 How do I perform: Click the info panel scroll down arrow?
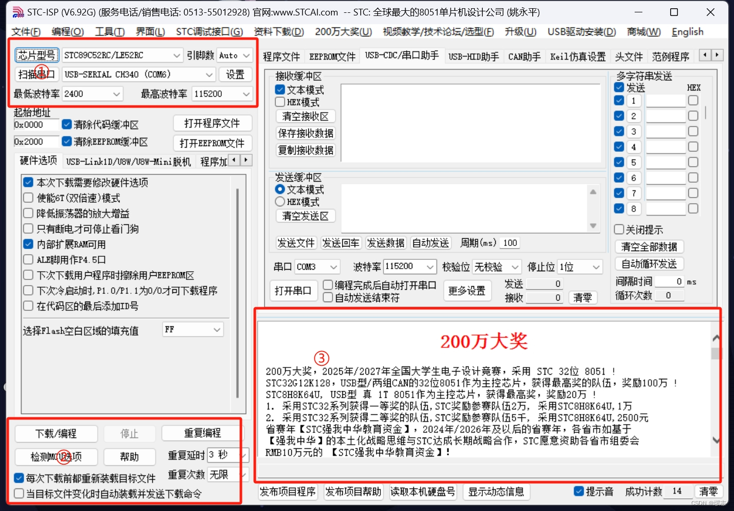716,439
